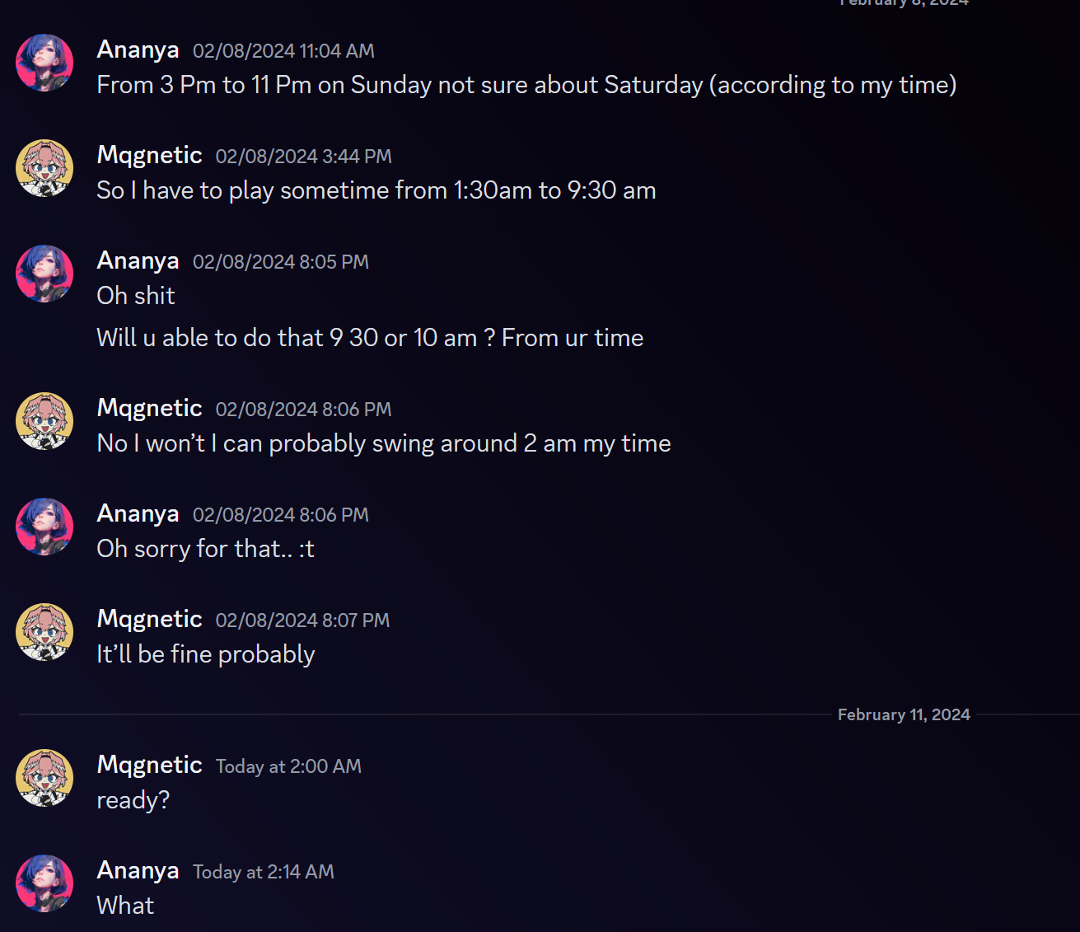Click Ananya's avatar beside the "What" message
This screenshot has width=1080, height=932.
(44, 883)
